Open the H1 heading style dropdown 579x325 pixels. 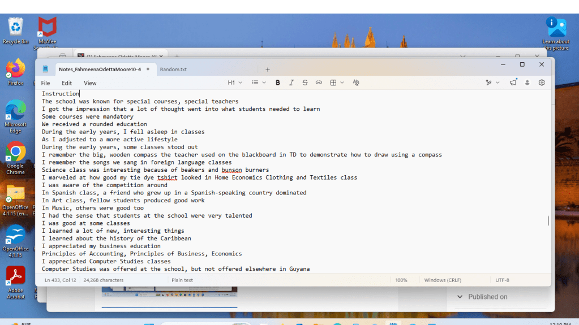235,83
